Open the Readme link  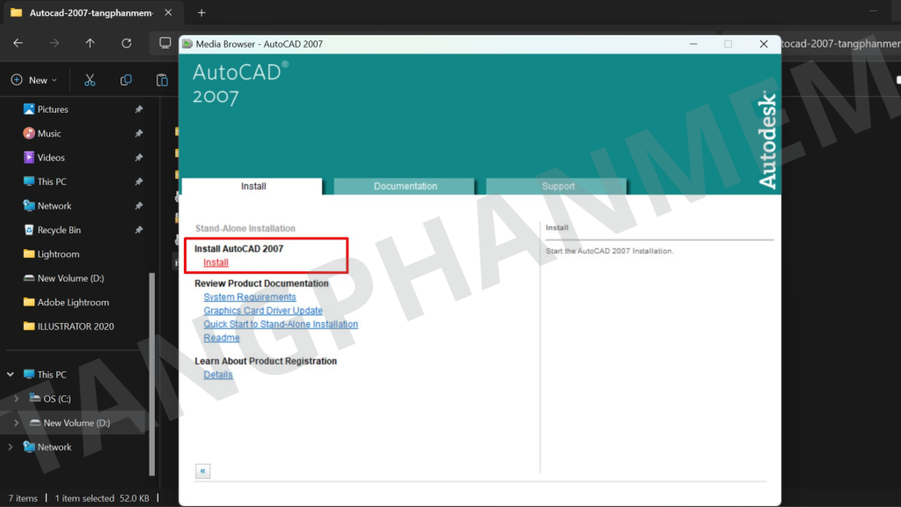click(x=222, y=338)
